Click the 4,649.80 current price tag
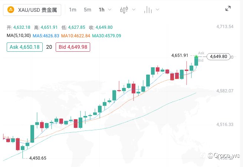The image size is (243, 167). pyautogui.click(x=219, y=57)
